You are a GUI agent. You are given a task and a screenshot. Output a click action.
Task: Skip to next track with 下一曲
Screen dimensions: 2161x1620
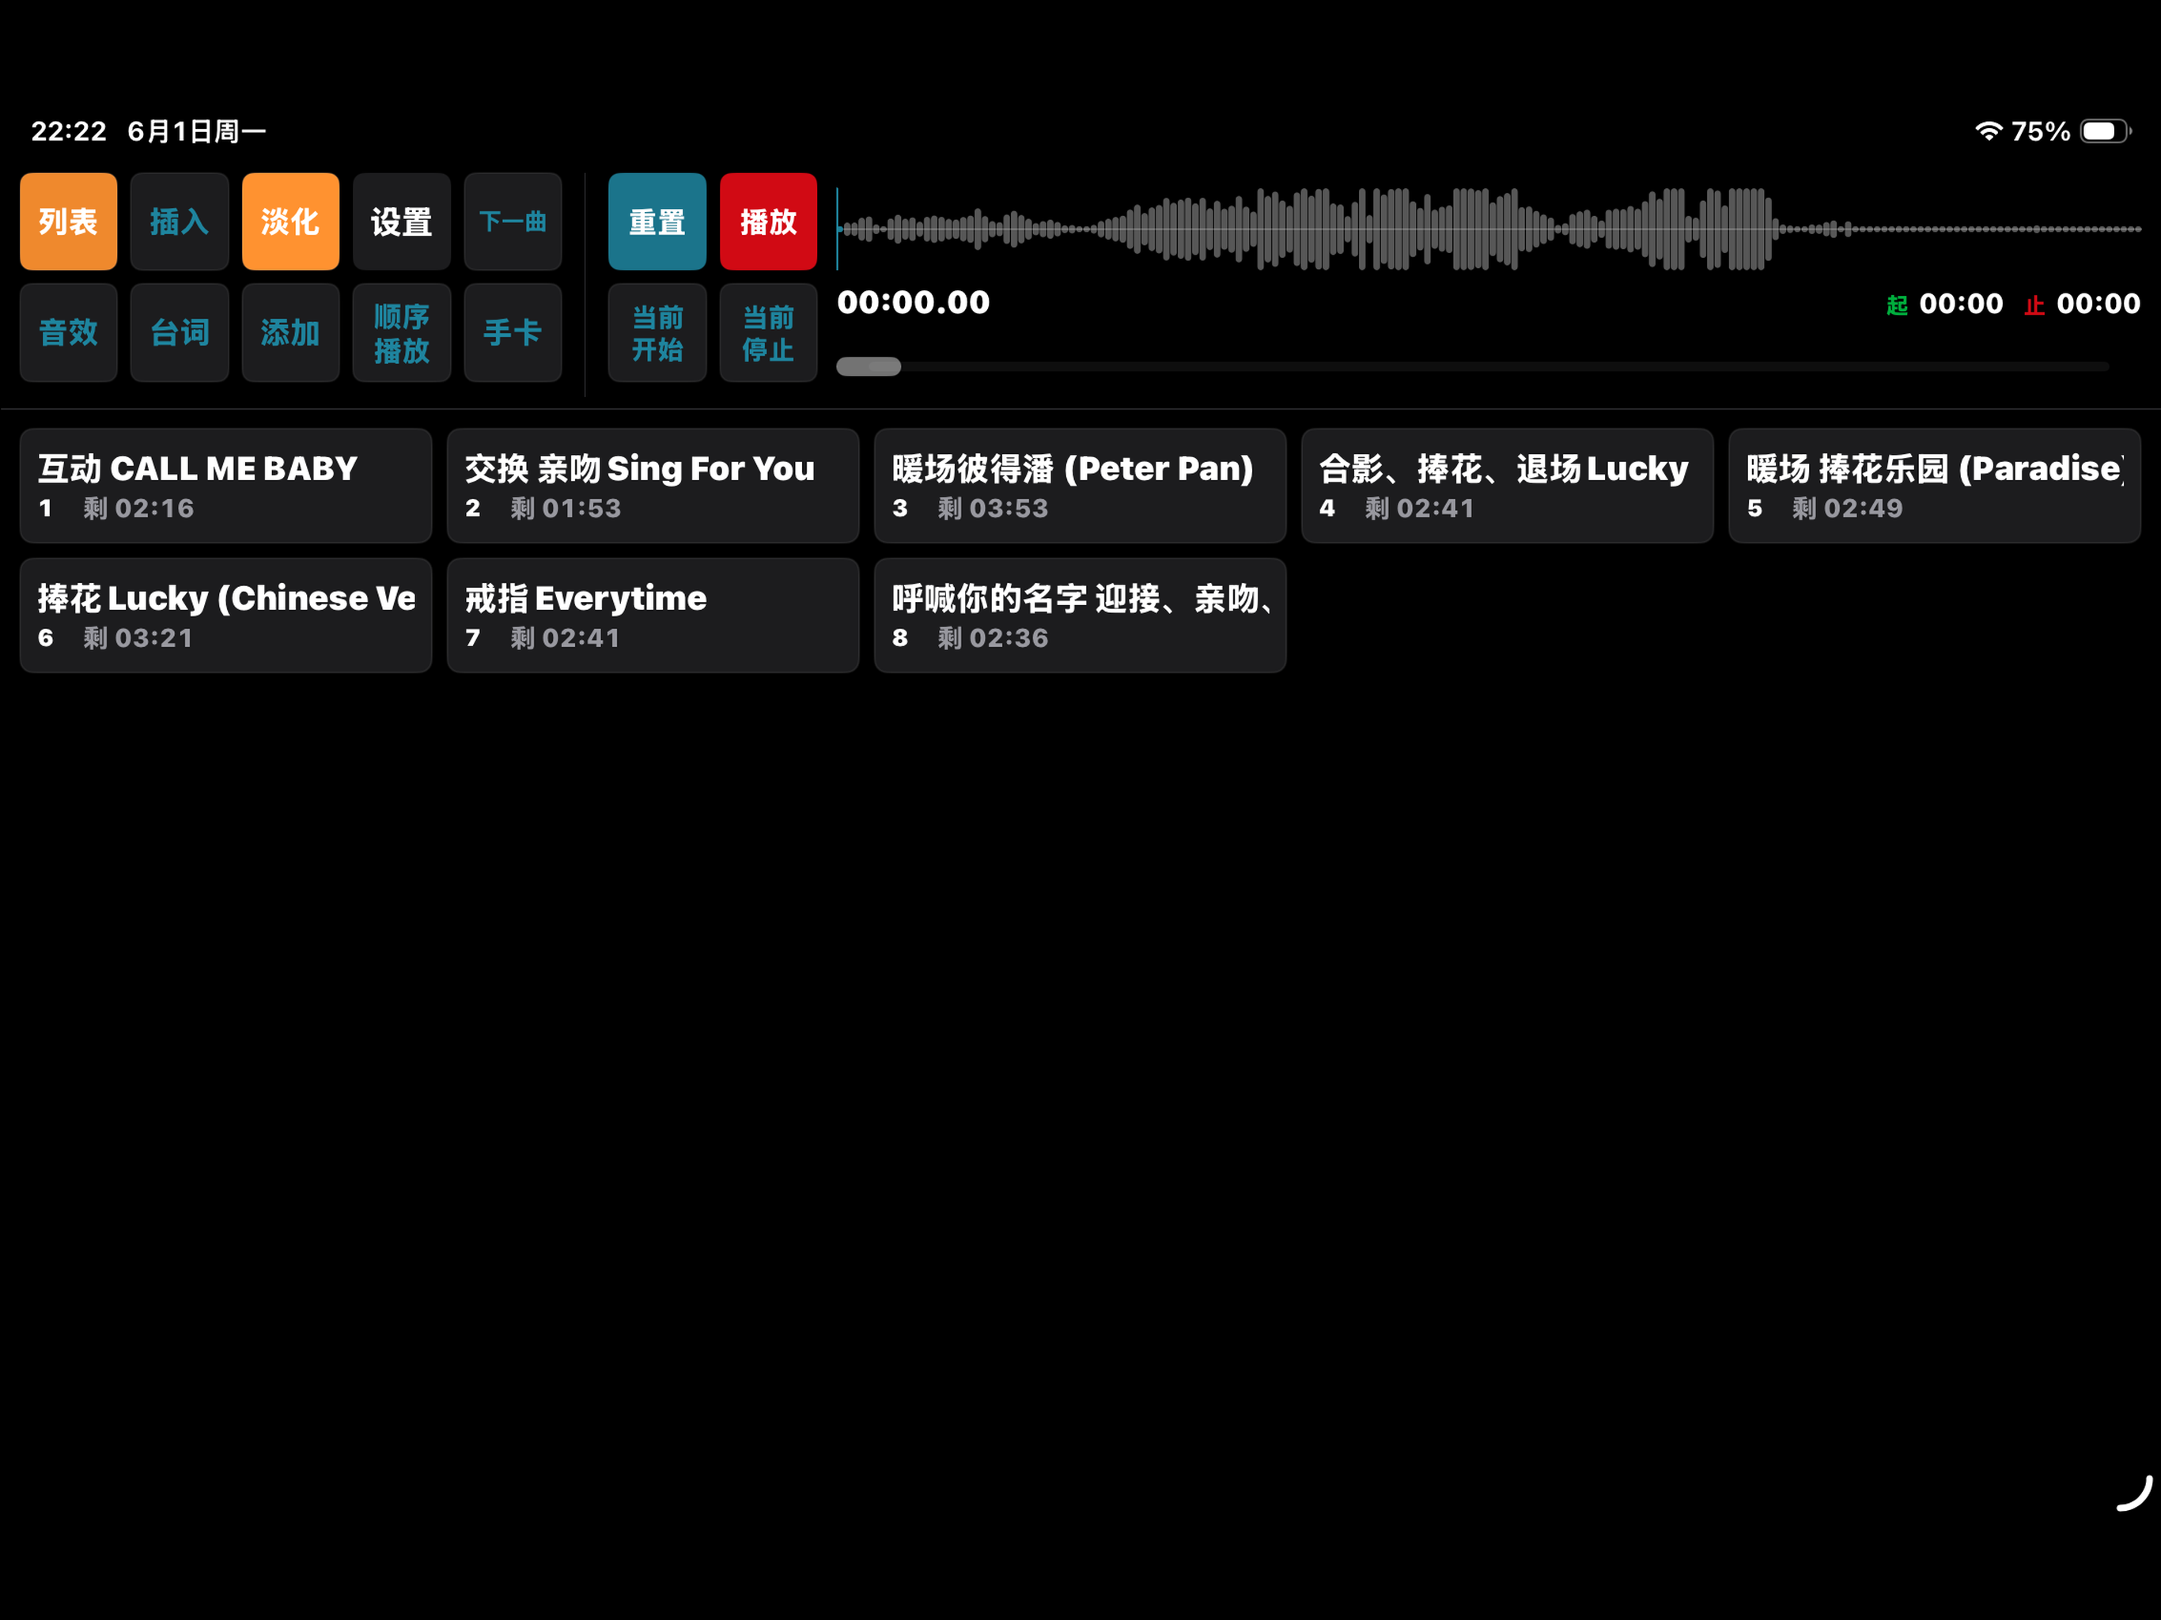pyautogui.click(x=513, y=221)
